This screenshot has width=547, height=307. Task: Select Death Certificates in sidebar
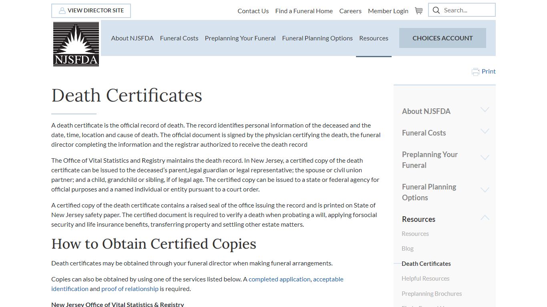426,263
